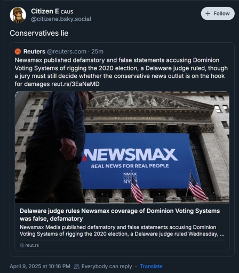The image size is (239, 273).
Task: Visit the @citizene.bsky.social handle
Action: pos(61,19)
